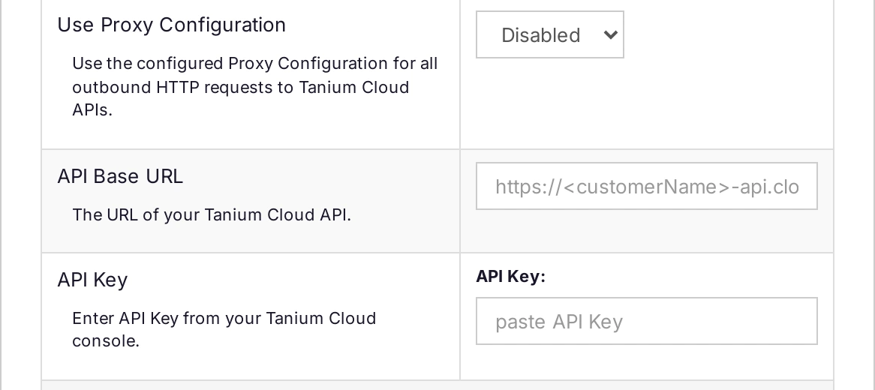Click the 'API Base URL' heading label
This screenshot has height=390, width=875.
[120, 176]
